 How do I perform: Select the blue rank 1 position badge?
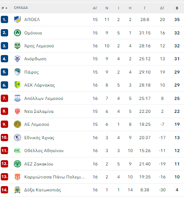[x=4, y=19]
